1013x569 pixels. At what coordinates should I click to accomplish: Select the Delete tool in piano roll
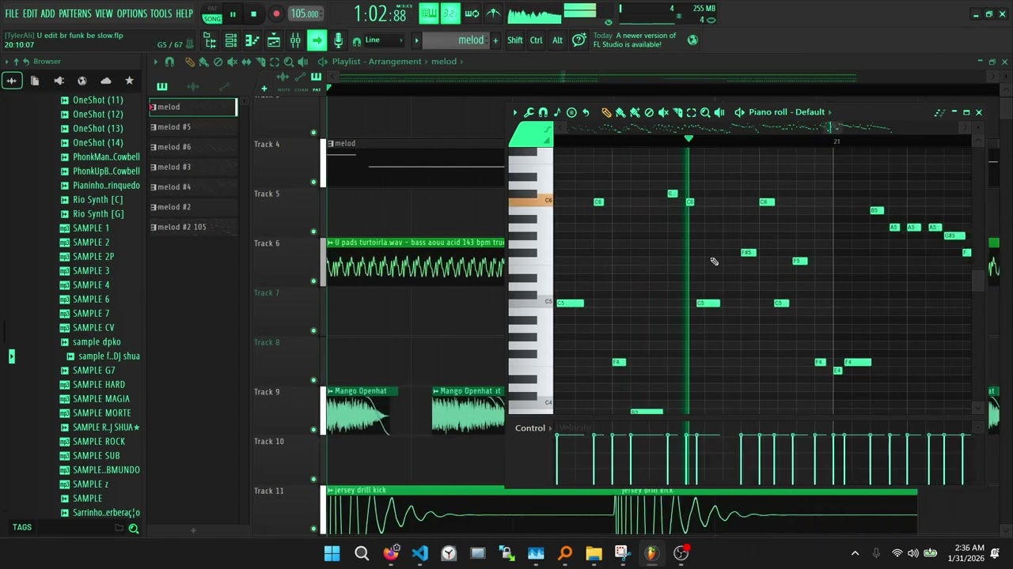[x=649, y=112]
